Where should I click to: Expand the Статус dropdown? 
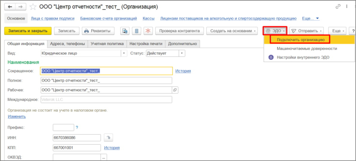coord(182,53)
